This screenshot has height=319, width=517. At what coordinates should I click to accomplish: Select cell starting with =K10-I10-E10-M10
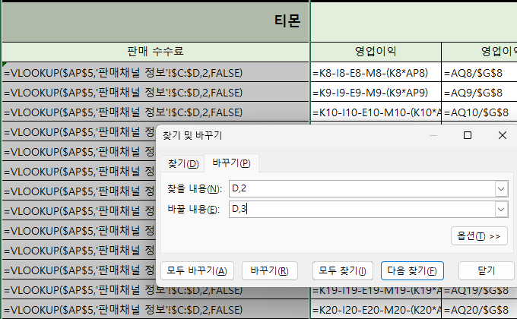point(376,112)
